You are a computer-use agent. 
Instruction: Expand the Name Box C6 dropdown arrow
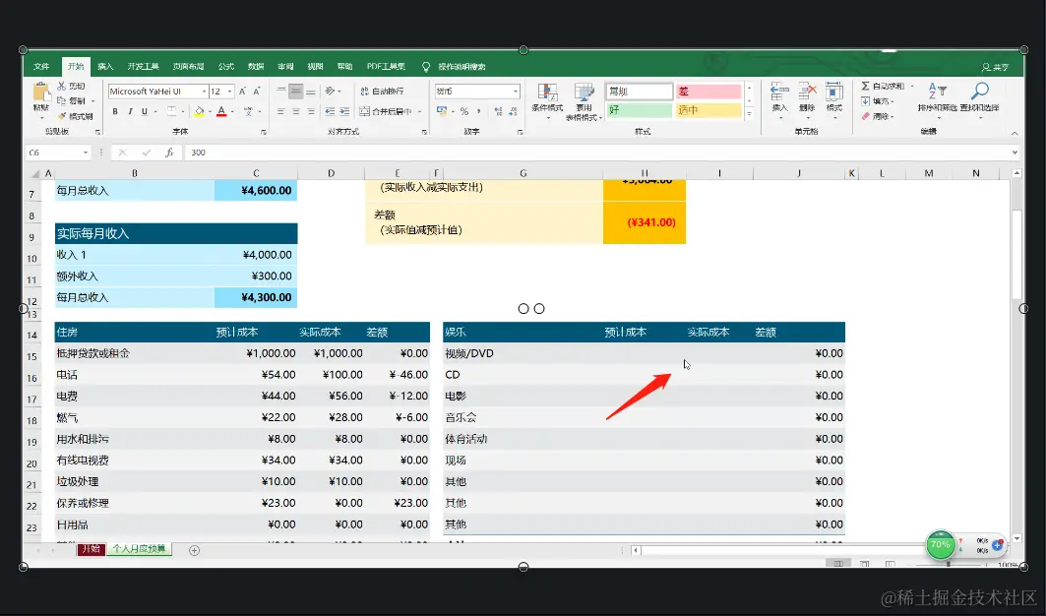[x=86, y=153]
